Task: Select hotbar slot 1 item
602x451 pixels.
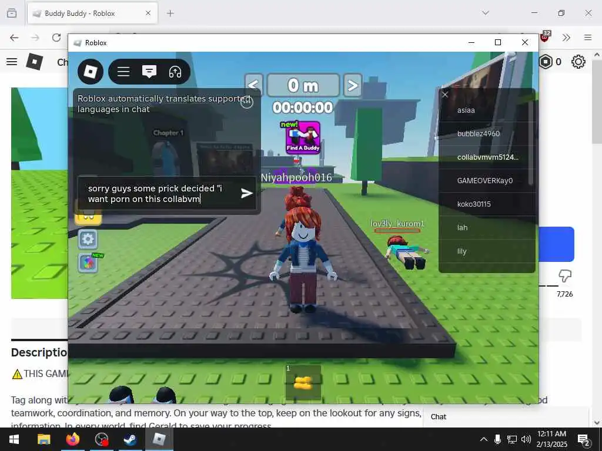Action: 303,382
